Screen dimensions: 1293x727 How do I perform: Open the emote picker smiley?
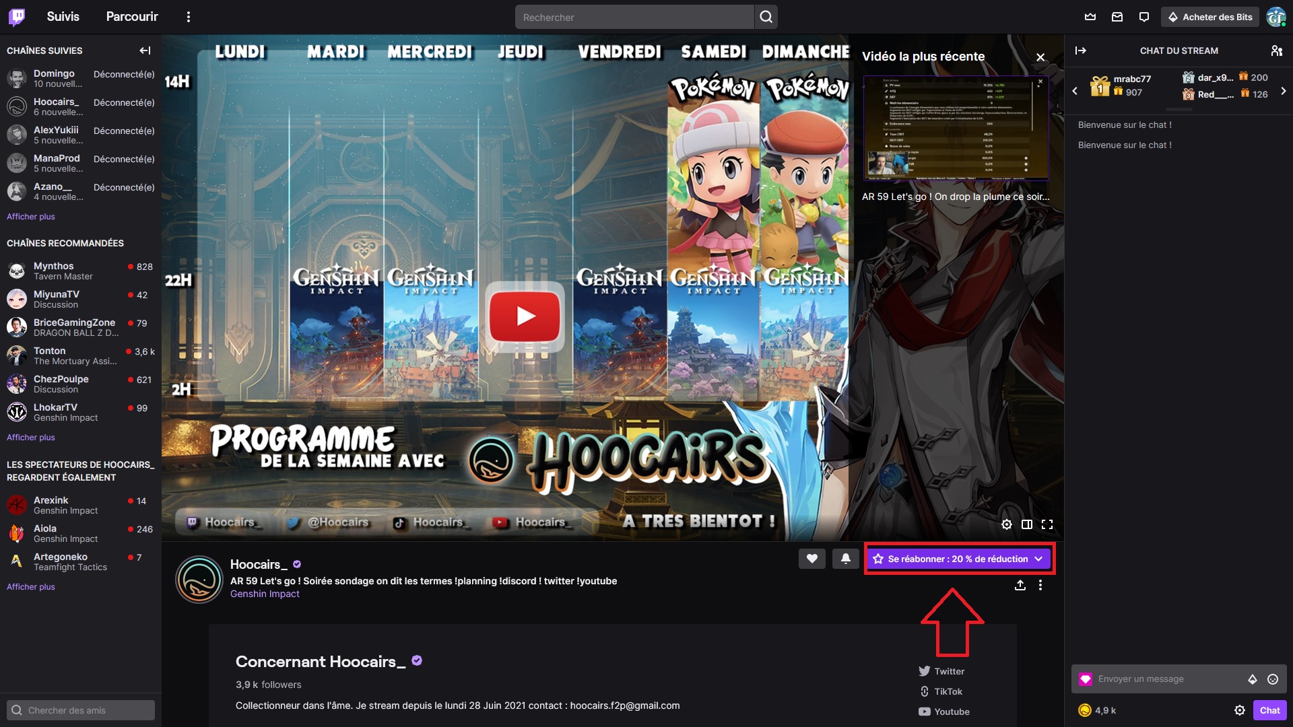[1273, 679]
